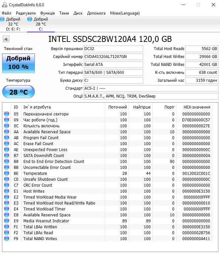Click the Найгірше column header

tap(141, 107)
